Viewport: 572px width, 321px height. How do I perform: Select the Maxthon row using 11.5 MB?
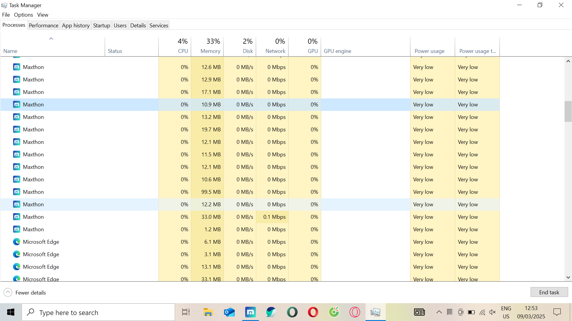(x=250, y=155)
